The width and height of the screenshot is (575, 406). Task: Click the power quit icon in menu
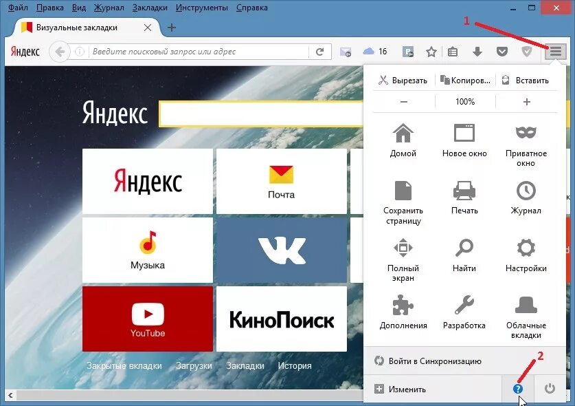[550, 388]
